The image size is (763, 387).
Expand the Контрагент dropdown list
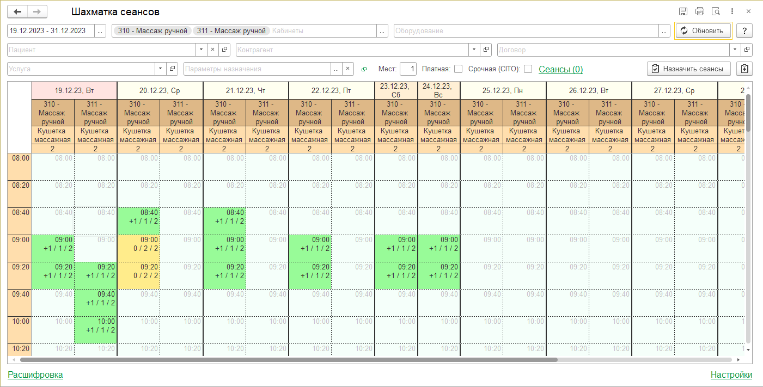474,50
